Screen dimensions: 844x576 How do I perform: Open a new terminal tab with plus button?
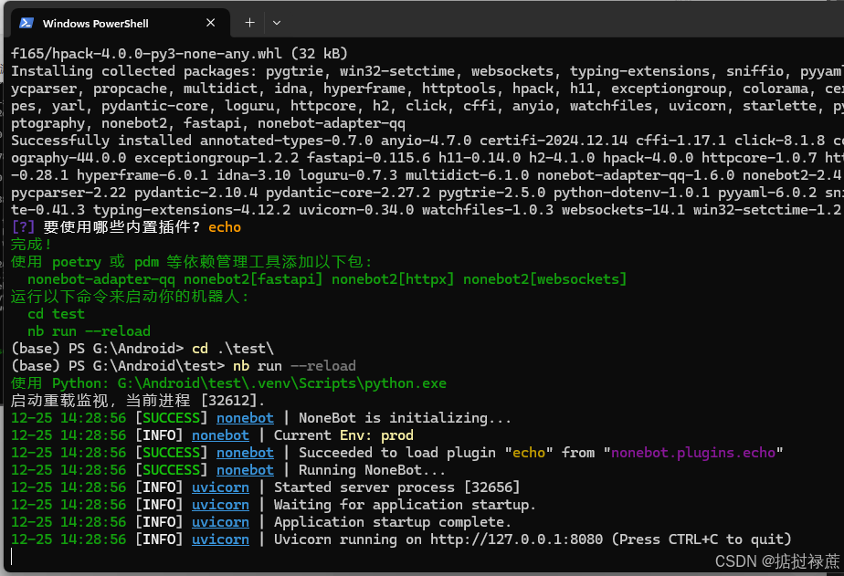[249, 23]
